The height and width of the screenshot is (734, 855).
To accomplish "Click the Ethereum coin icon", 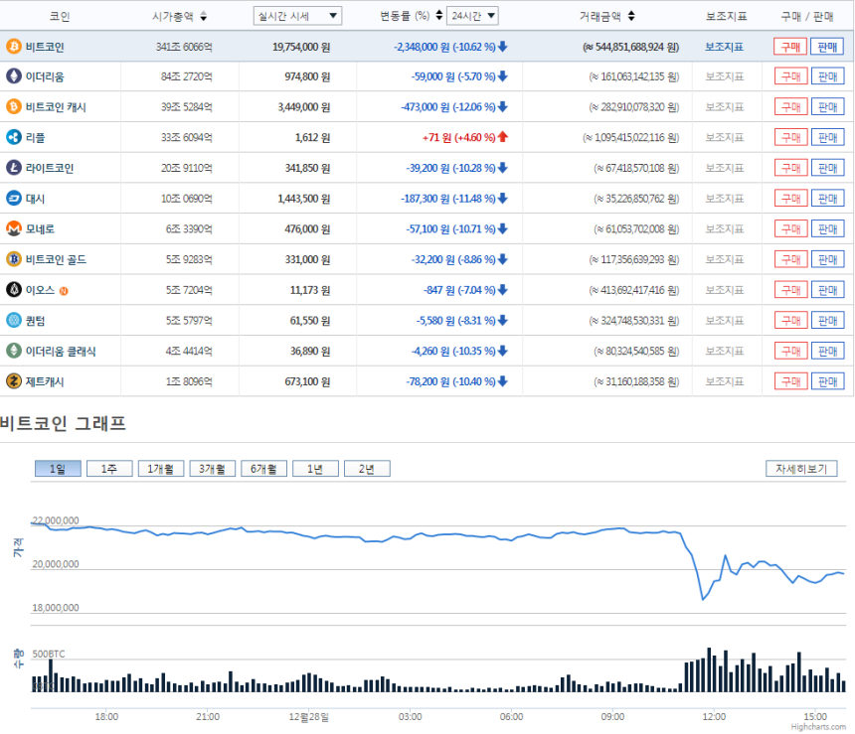I will 14,76.
